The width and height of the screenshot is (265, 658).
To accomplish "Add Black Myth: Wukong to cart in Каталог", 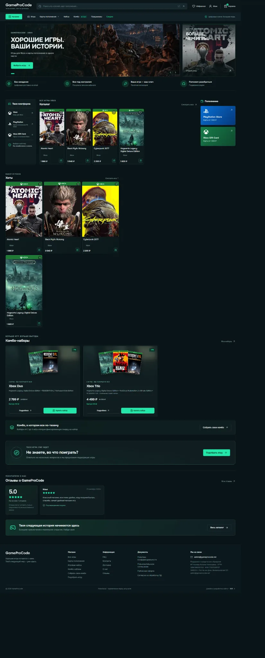I will coord(87,161).
